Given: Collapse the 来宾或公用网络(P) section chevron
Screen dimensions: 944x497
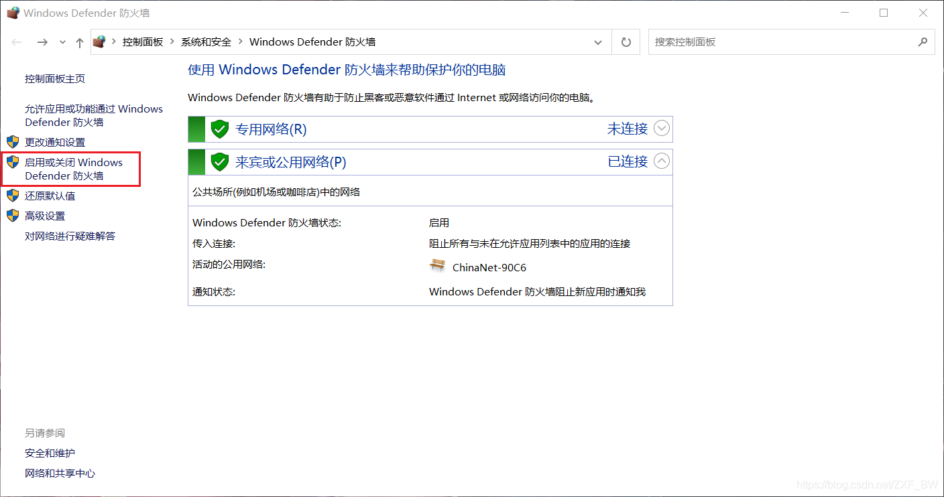Looking at the screenshot, I should coord(662,161).
